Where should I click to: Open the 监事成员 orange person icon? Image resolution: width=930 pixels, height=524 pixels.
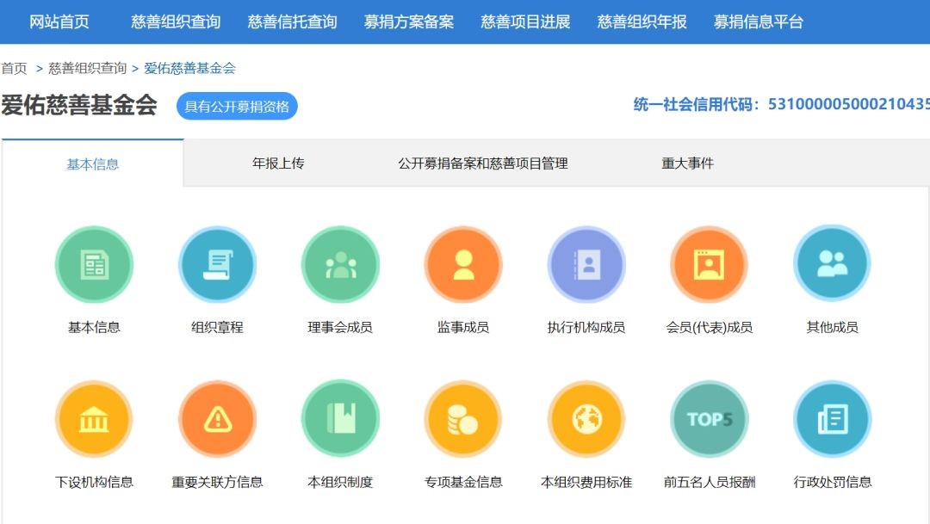[463, 264]
